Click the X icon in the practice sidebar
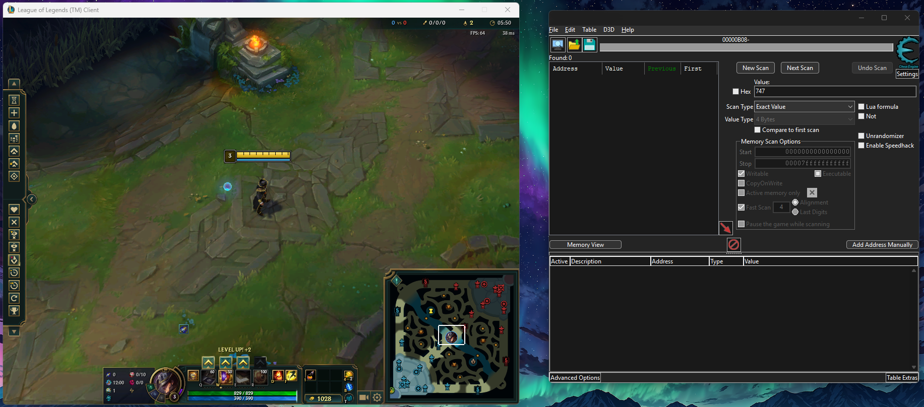The width and height of the screenshot is (924, 407). point(14,222)
